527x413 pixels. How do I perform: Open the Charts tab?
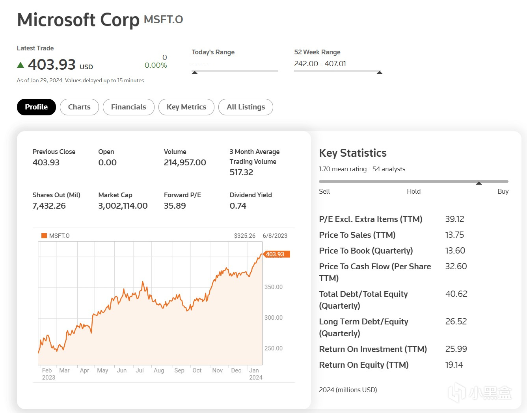[79, 107]
